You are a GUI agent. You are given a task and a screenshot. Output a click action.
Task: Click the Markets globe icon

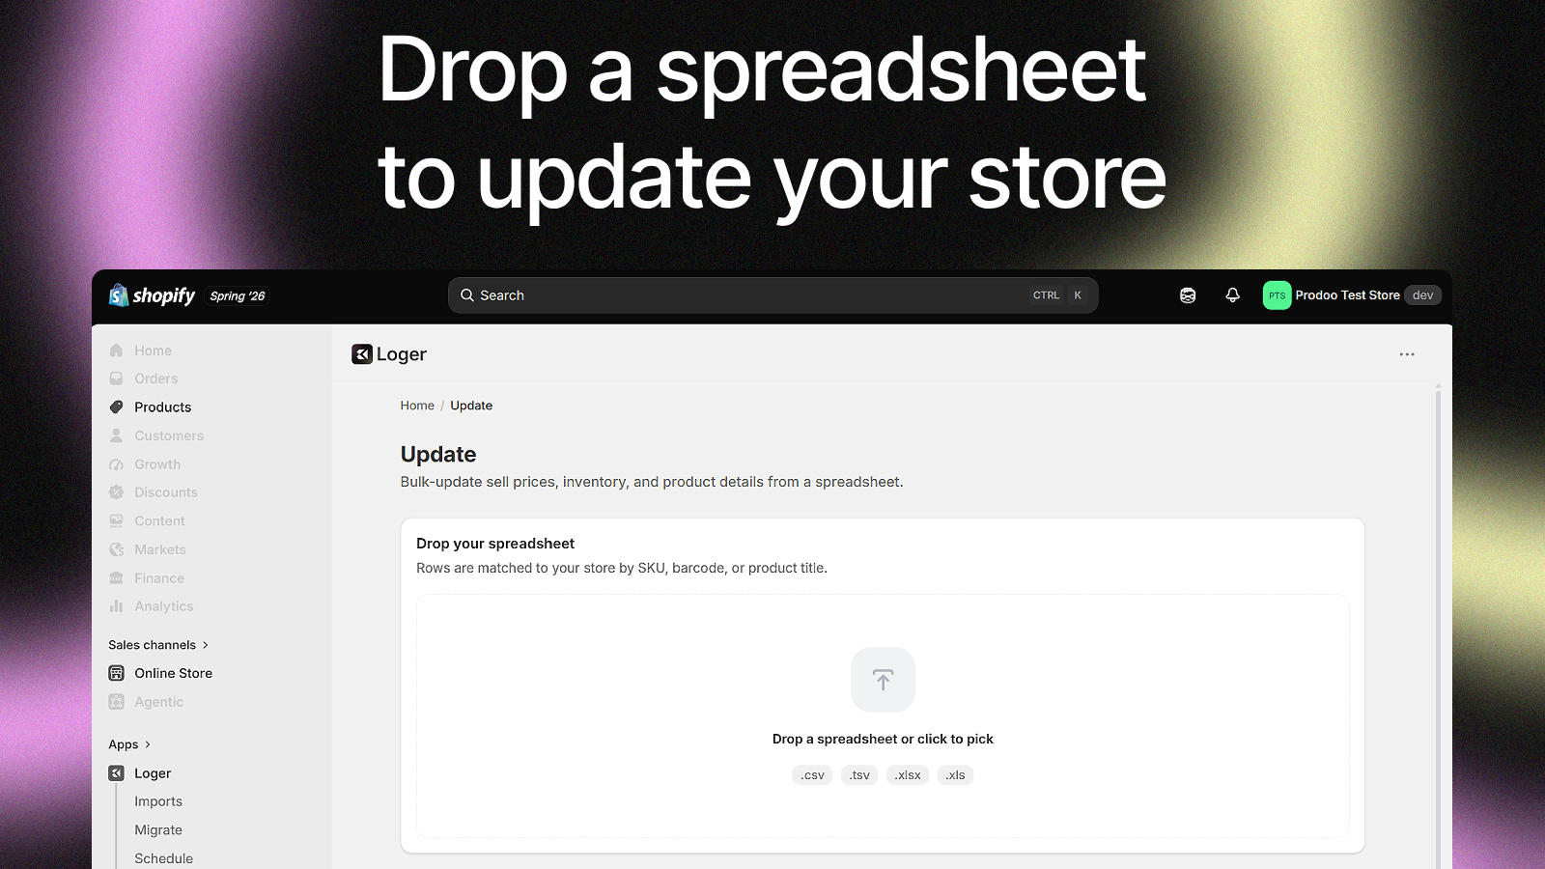117,549
